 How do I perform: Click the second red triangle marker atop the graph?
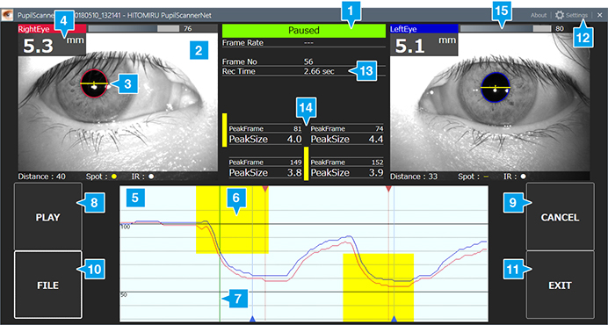pos(388,189)
